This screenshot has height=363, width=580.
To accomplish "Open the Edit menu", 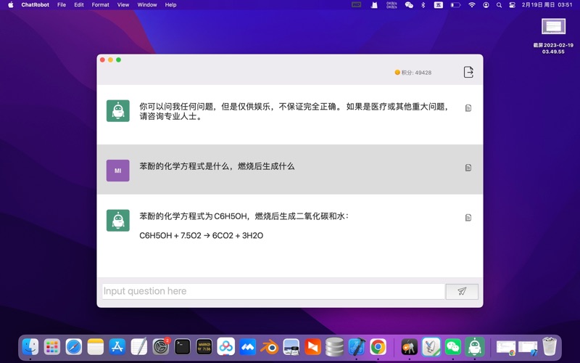I will click(x=79, y=5).
